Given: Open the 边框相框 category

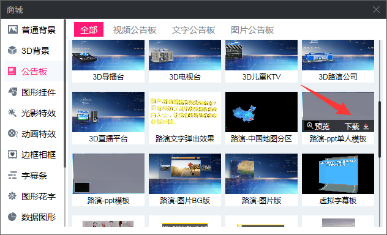Looking at the screenshot, I should tap(34, 154).
